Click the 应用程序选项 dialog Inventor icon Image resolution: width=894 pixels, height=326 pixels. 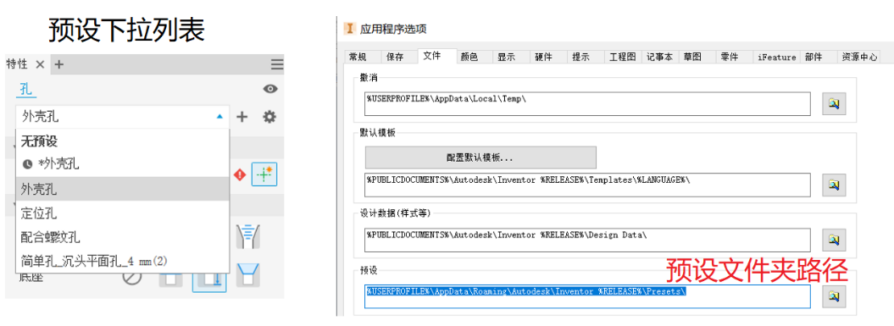(350, 28)
